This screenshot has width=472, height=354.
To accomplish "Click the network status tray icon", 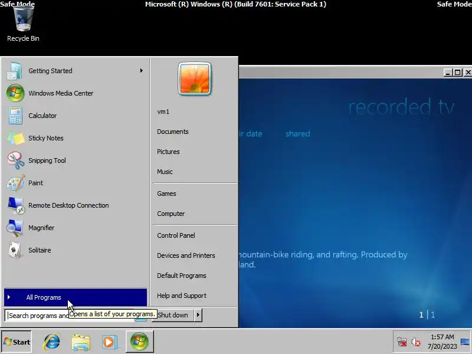I will click(x=402, y=342).
